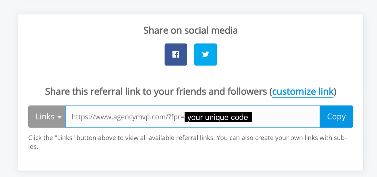Click empty space inside URL field after code

coord(286,117)
